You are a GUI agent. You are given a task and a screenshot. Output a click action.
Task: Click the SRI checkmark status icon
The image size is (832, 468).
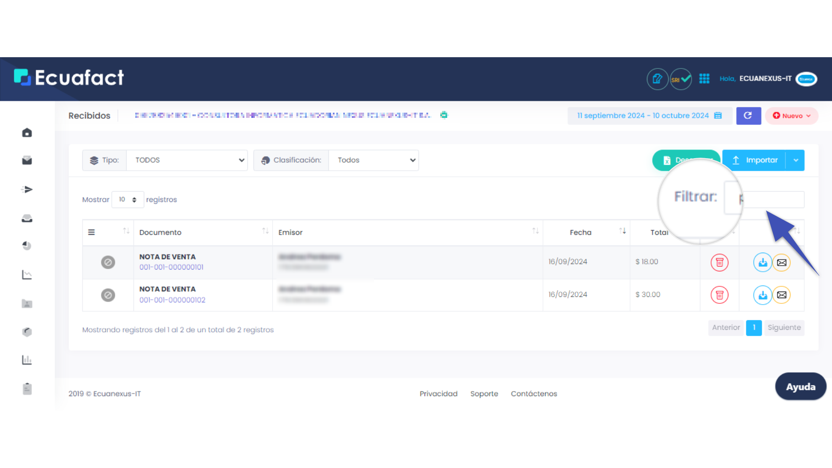point(681,79)
